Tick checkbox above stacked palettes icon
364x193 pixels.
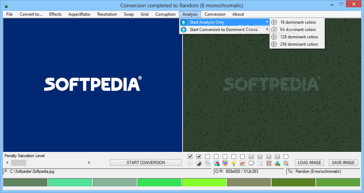[x=286, y=157]
